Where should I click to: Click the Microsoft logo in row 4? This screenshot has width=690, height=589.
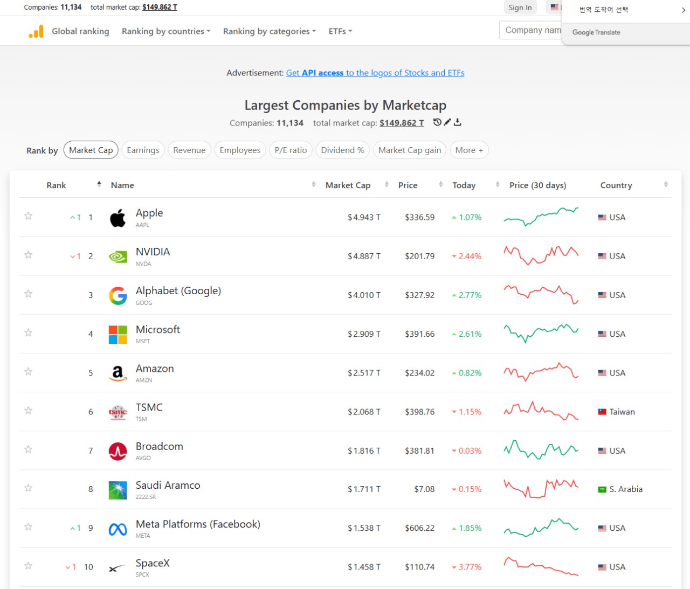click(118, 334)
